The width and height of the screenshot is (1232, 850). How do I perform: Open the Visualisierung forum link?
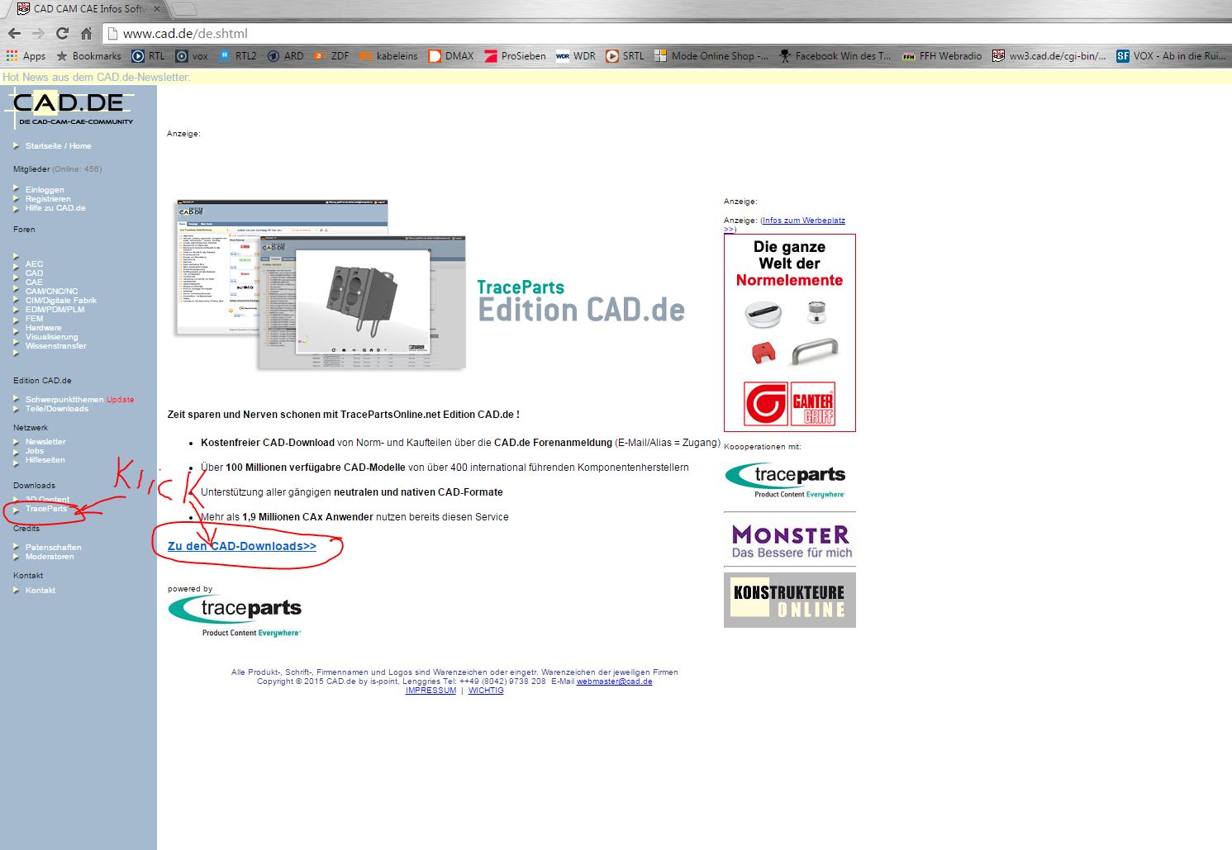pyautogui.click(x=51, y=337)
